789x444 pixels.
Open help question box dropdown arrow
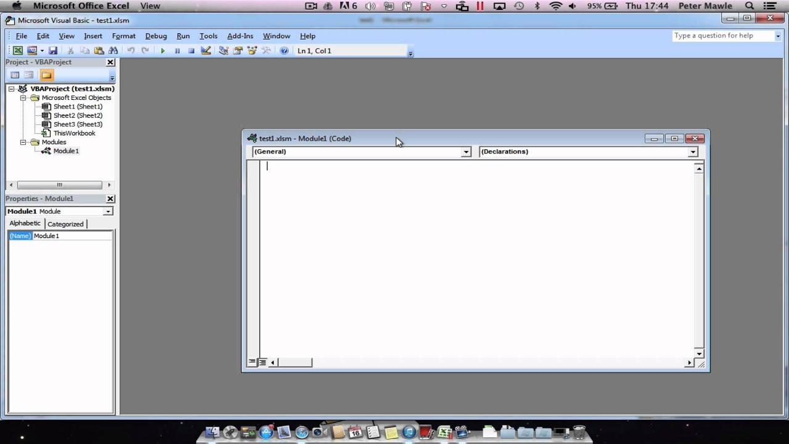(x=778, y=36)
